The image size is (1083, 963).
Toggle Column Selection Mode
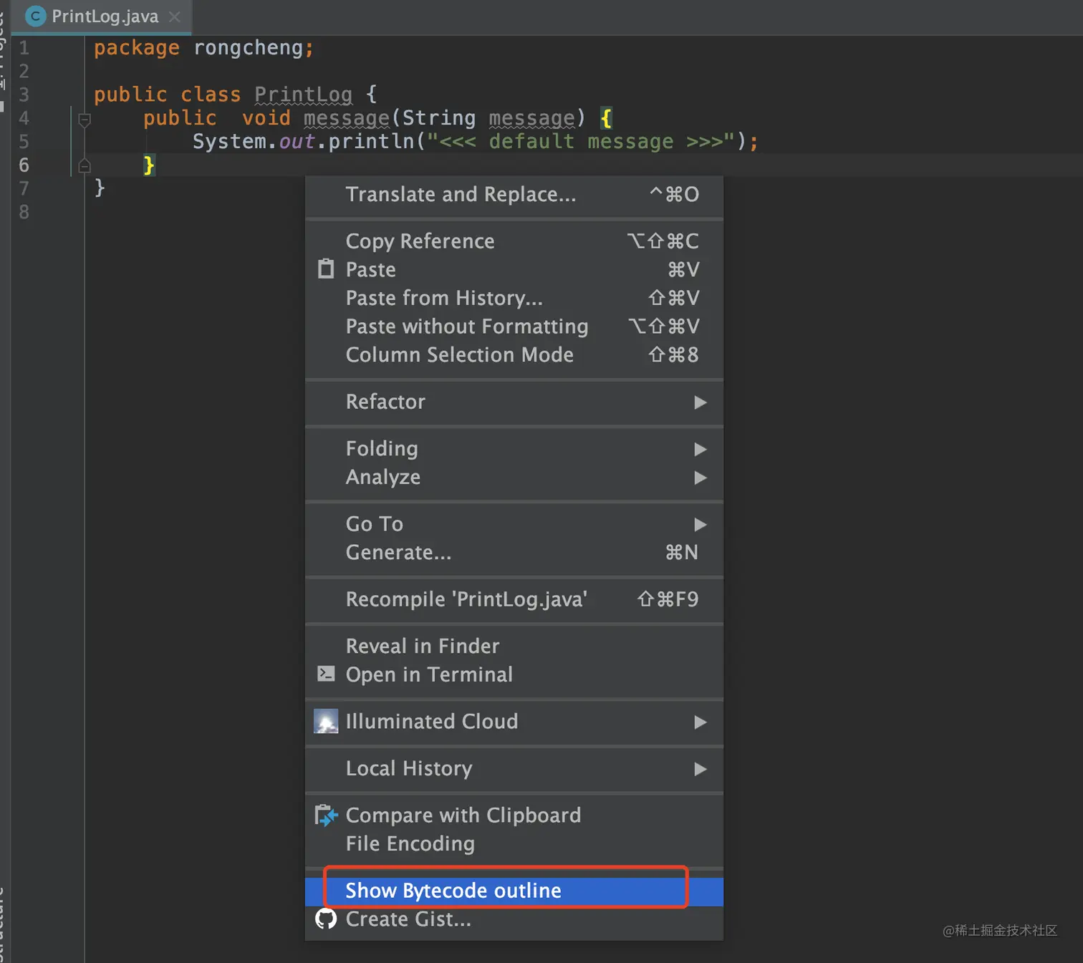(x=514, y=355)
